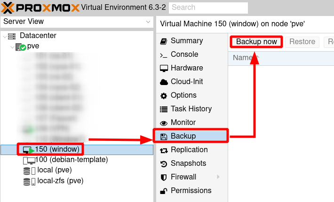Screen dimensions: 334x202
Task: Click the Snapshots history icon
Action: pyautogui.click(x=164, y=164)
